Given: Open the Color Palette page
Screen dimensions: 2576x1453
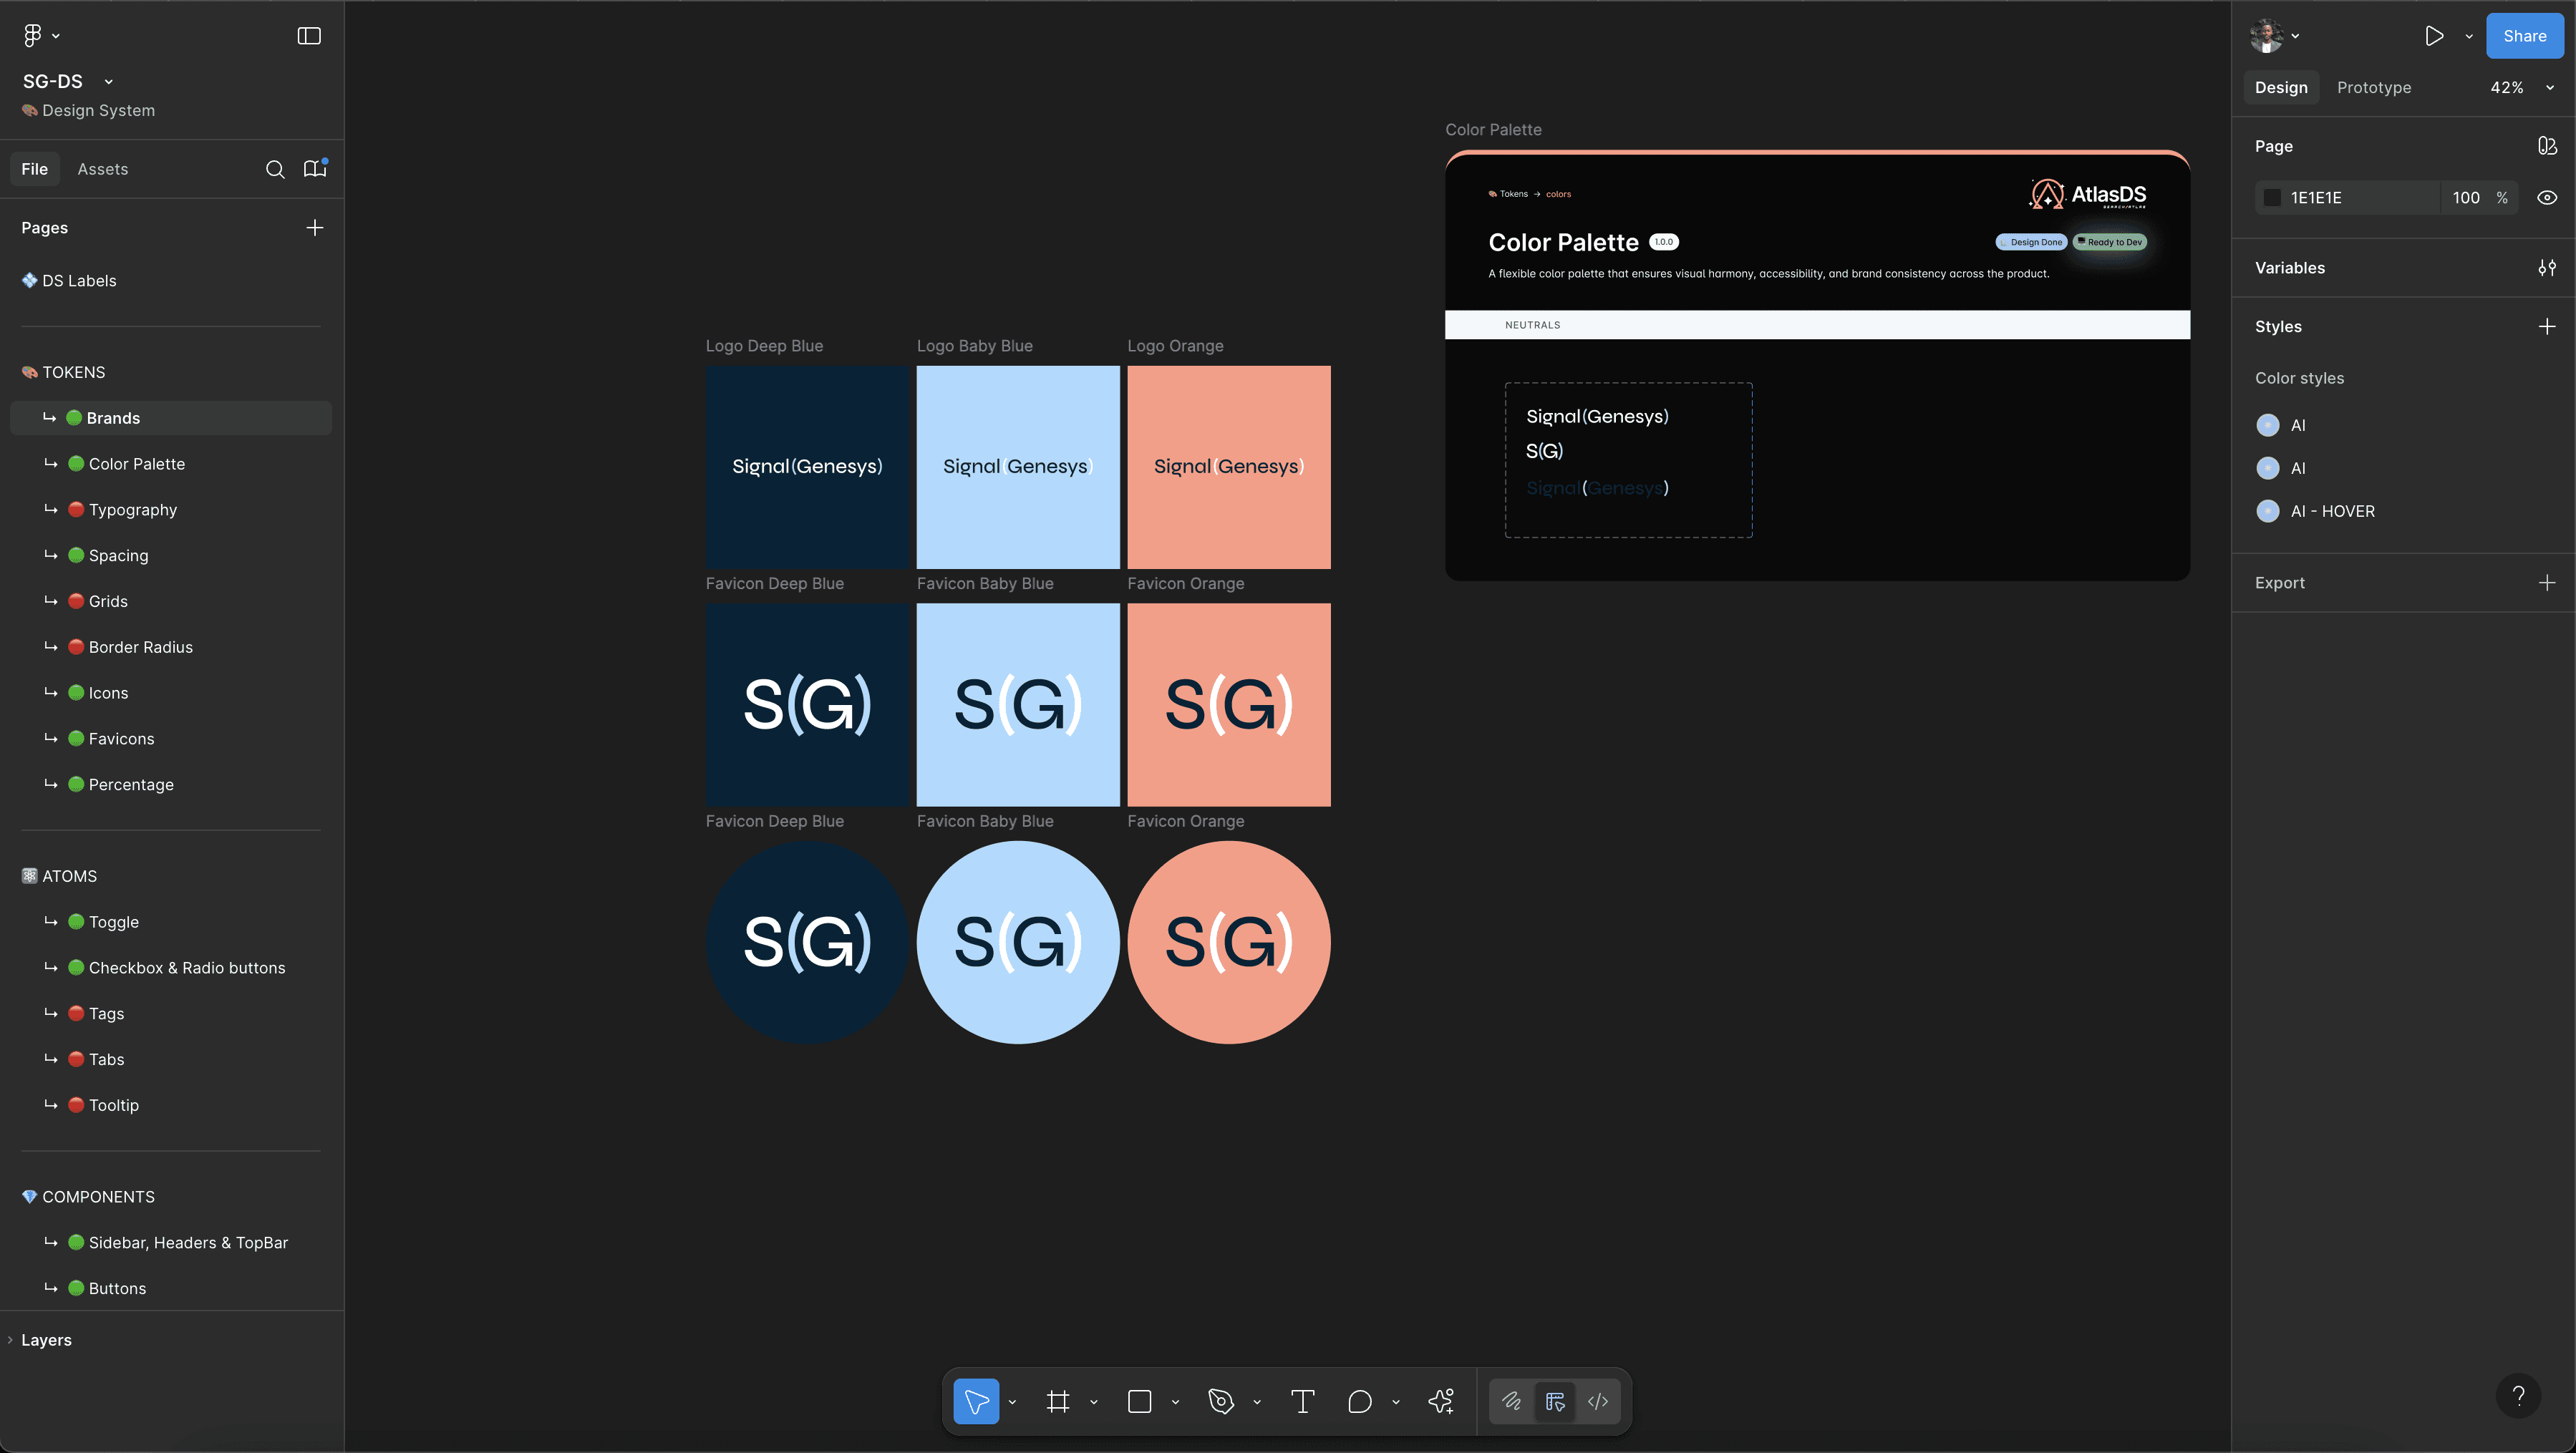Looking at the screenshot, I should [137, 464].
